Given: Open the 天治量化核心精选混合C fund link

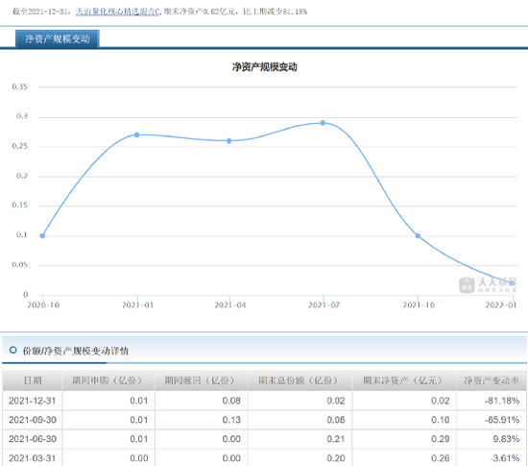Looking at the screenshot, I should pos(117,12).
